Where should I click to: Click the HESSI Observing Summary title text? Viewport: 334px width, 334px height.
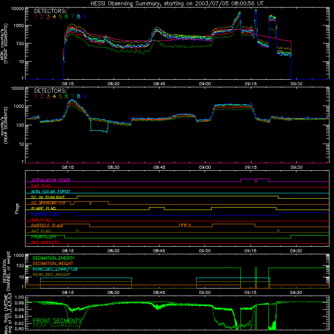click(177, 4)
